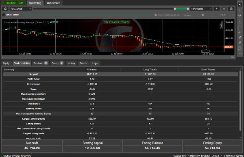Click left handle of date range slider
The height and width of the screenshot is (157, 244).
coord(175,9)
